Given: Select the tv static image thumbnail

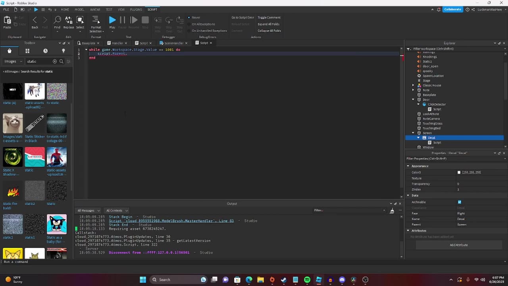Looking at the screenshot, I should tap(57, 91).
